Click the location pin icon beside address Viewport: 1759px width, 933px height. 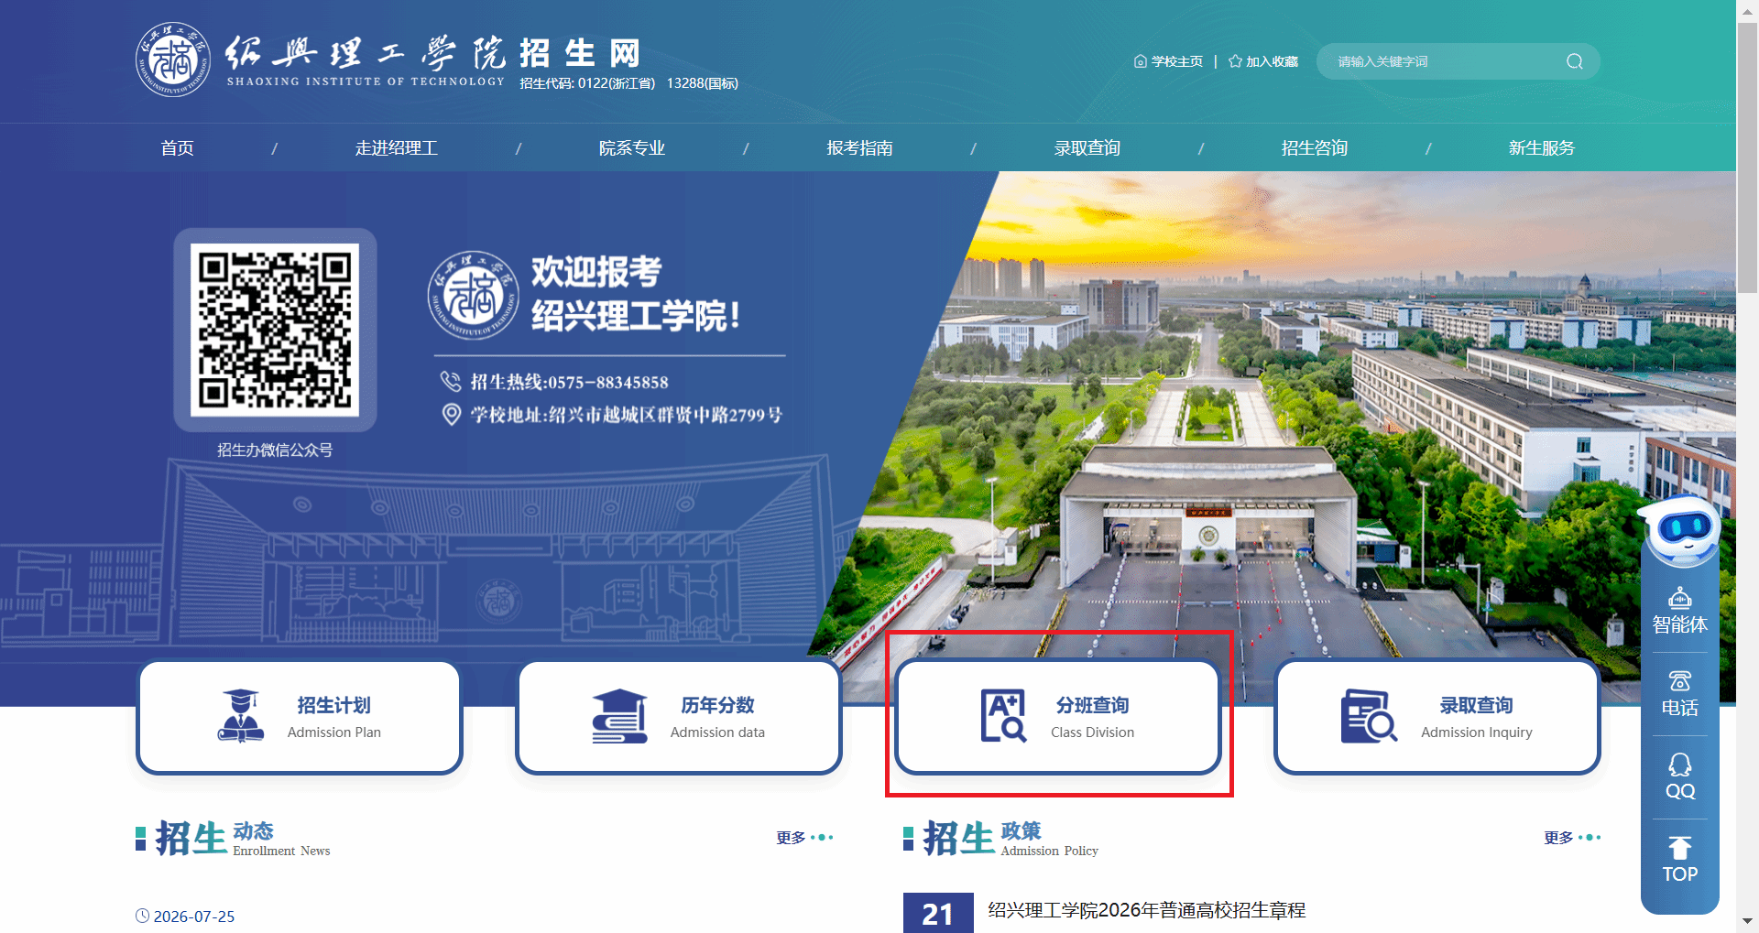pos(451,415)
